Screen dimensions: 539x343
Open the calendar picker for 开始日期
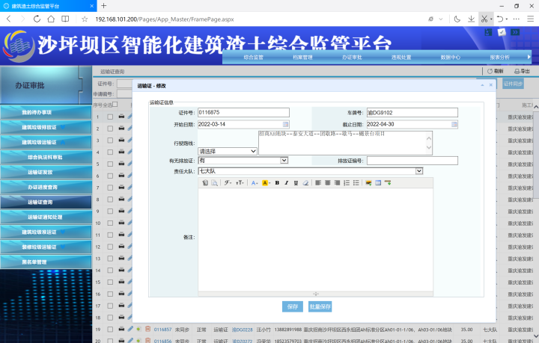pos(286,124)
